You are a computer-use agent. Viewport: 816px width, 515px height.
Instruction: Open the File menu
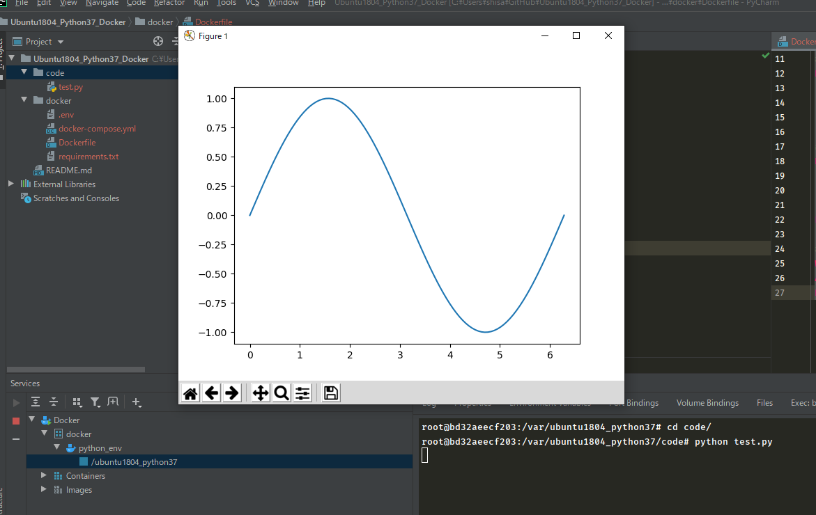pos(22,3)
